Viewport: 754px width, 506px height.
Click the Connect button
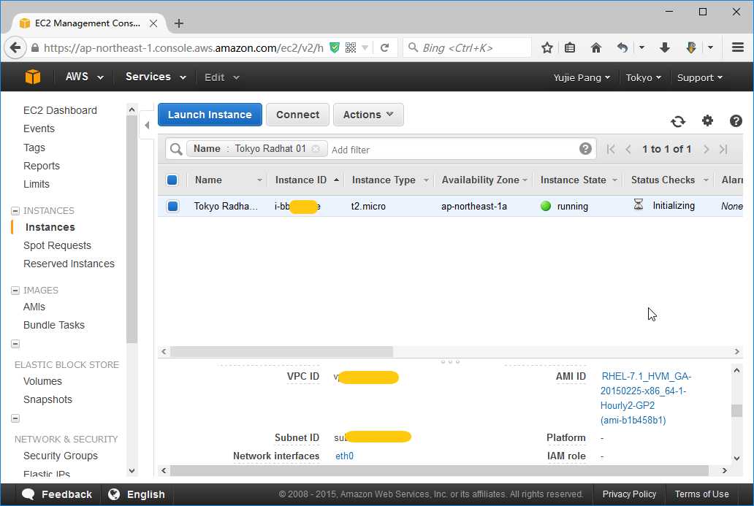pos(297,115)
